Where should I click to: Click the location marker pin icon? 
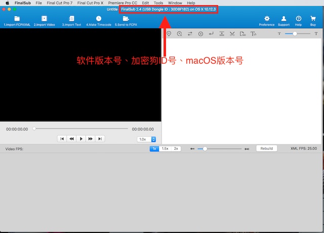point(169,34)
